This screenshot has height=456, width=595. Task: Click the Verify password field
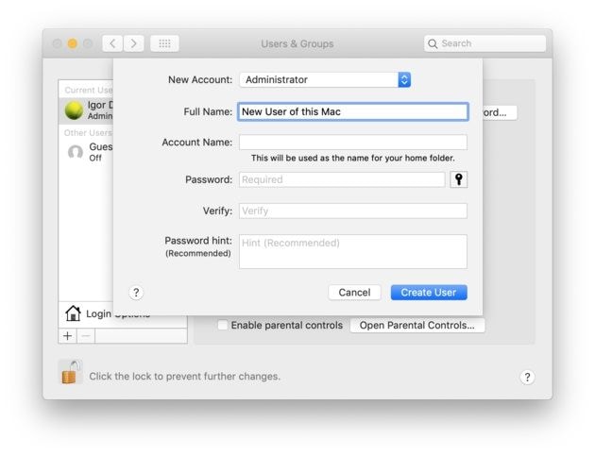(353, 211)
